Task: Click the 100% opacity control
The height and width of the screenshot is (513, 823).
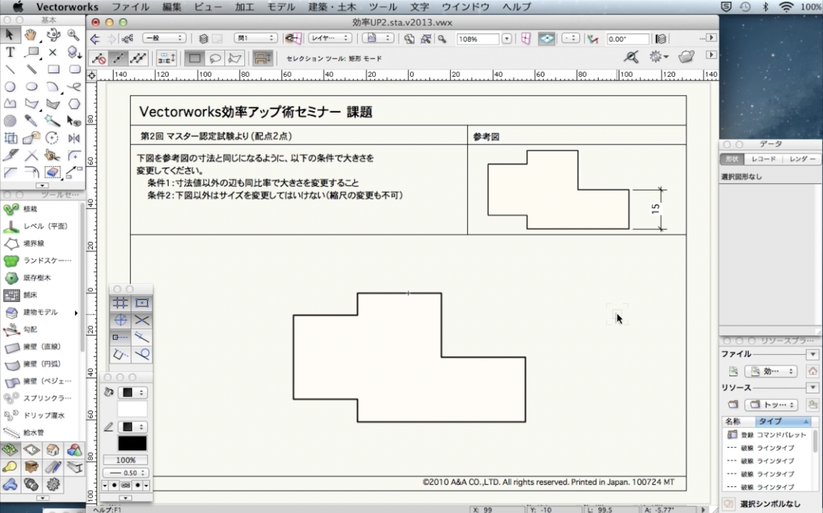Action: click(x=126, y=460)
